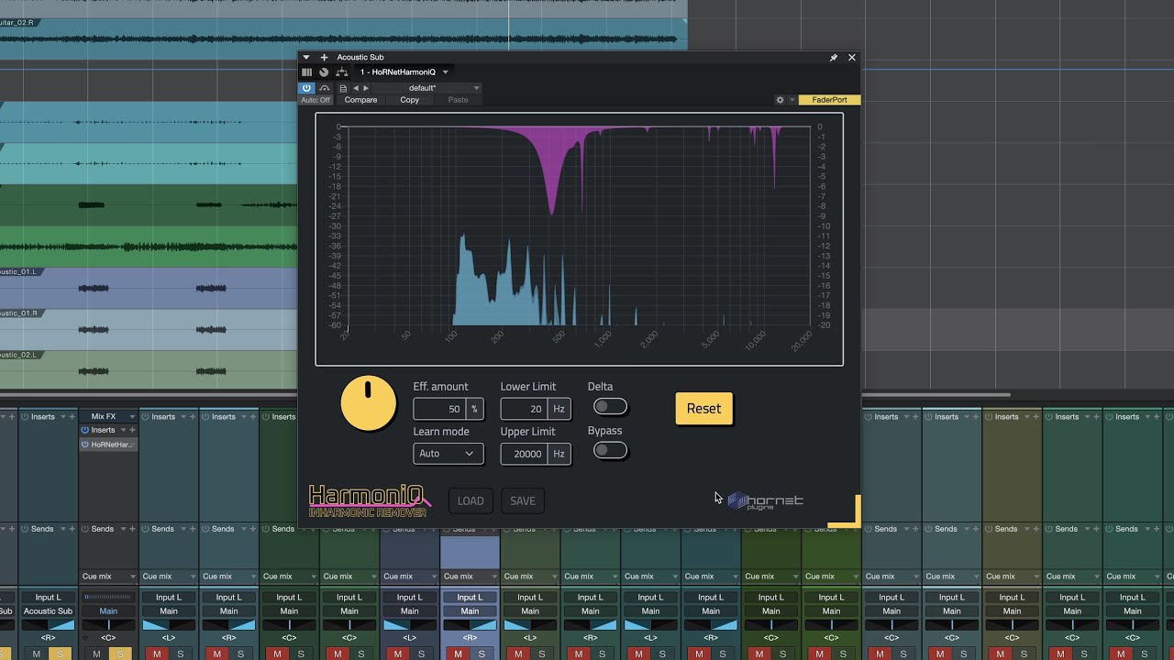This screenshot has height=660, width=1174.
Task: Add an insert on the Acoustic Sub channel
Action: [x=72, y=417]
